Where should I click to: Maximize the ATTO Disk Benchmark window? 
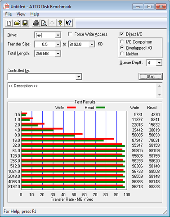tap(149, 7)
